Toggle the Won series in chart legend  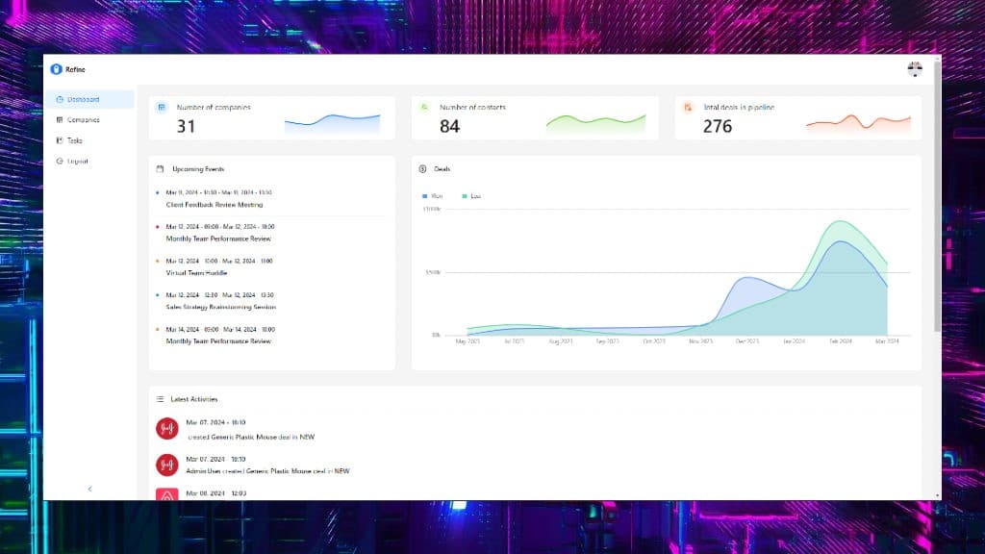point(433,196)
